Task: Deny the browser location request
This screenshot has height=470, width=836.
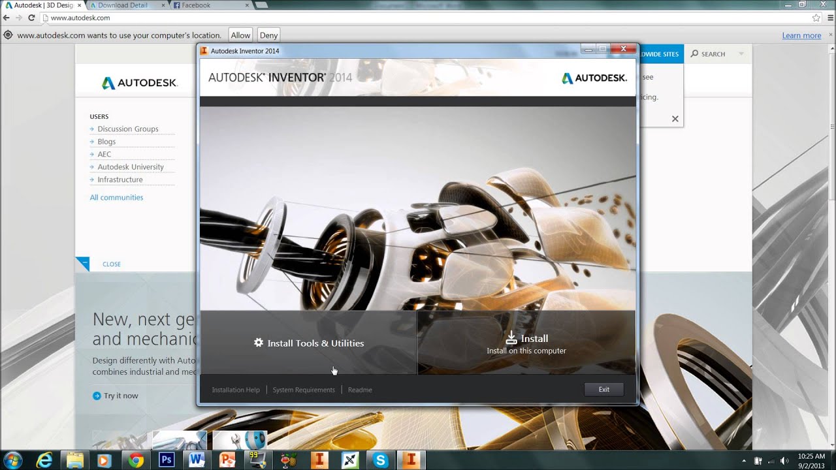Action: pyautogui.click(x=268, y=35)
